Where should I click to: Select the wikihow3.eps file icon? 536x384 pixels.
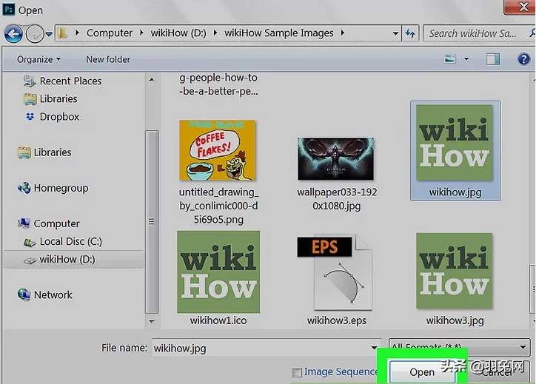(335, 272)
